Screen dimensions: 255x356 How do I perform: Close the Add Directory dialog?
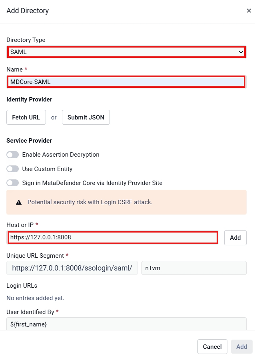[249, 11]
